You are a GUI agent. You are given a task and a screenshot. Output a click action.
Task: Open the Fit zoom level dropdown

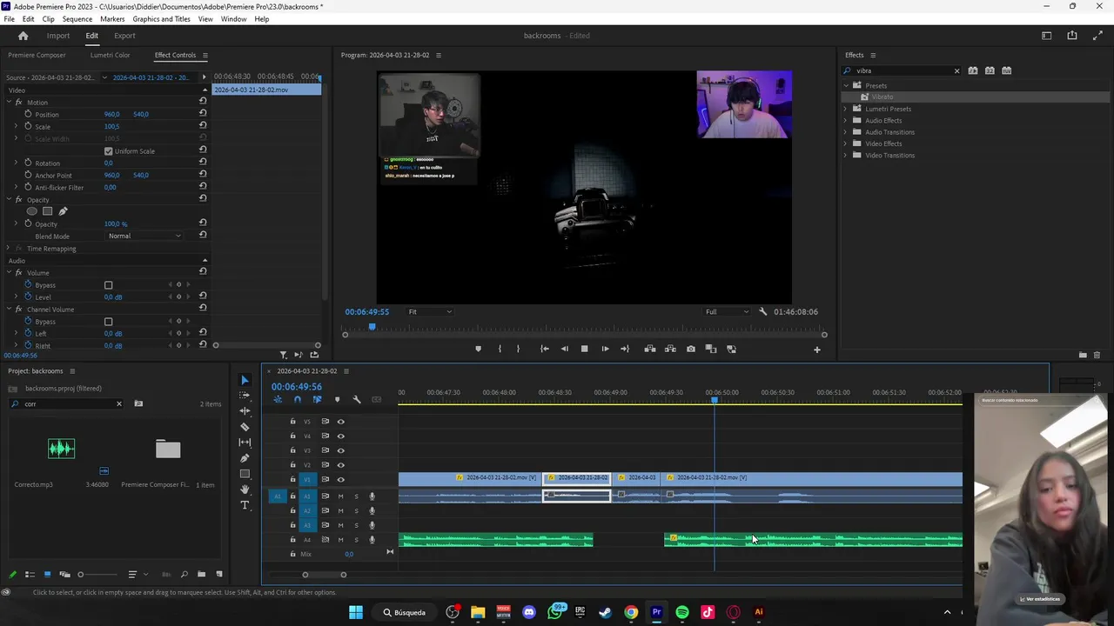pyautogui.click(x=431, y=311)
